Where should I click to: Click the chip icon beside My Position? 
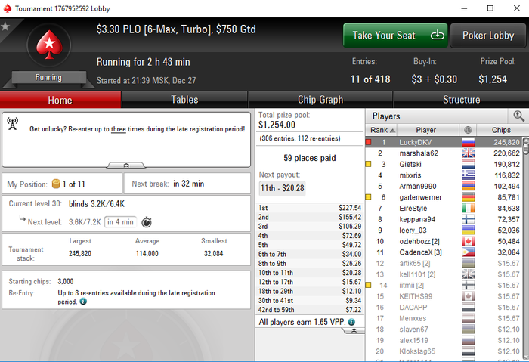point(56,184)
